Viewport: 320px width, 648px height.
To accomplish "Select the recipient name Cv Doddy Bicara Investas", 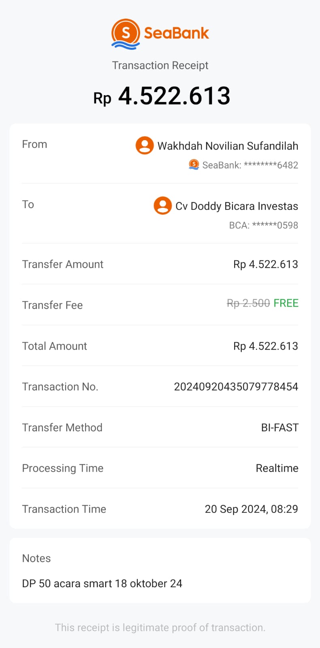I will [x=237, y=206].
